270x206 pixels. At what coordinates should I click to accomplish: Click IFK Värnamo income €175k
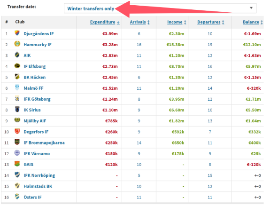[178, 154]
